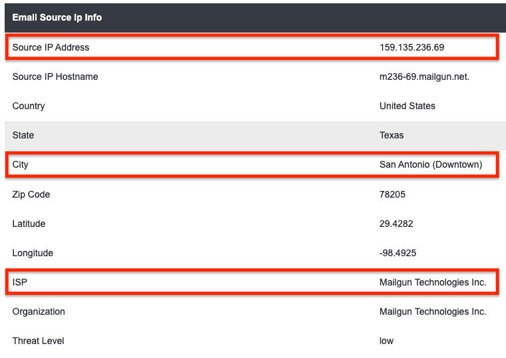
Task: Select the 'Source IP Address' label
Action: click(51, 47)
